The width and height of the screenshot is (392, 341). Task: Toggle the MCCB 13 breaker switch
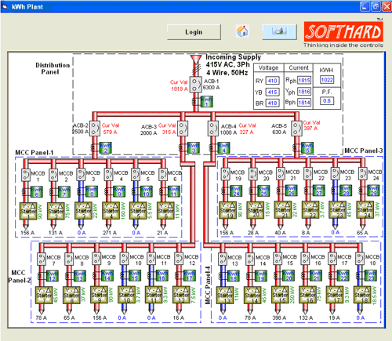click(223, 259)
